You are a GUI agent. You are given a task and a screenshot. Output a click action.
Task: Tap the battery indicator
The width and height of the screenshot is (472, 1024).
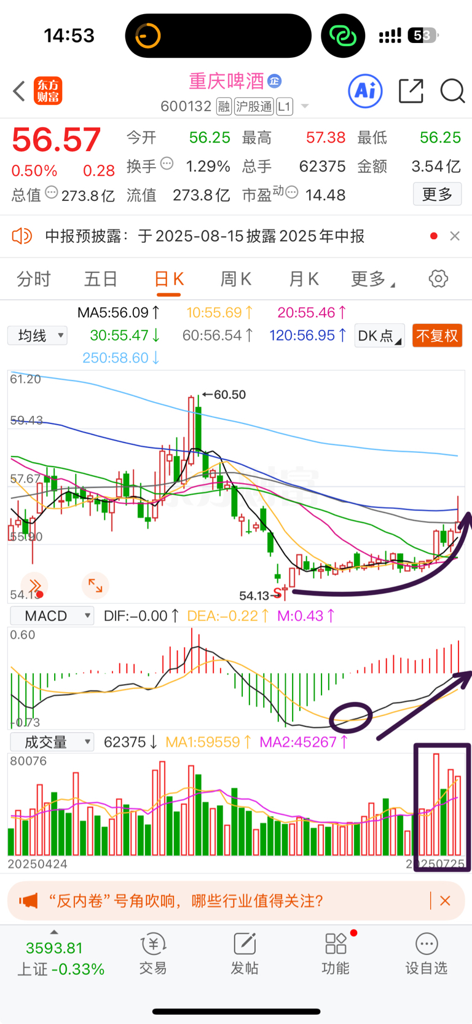pyautogui.click(x=422, y=36)
